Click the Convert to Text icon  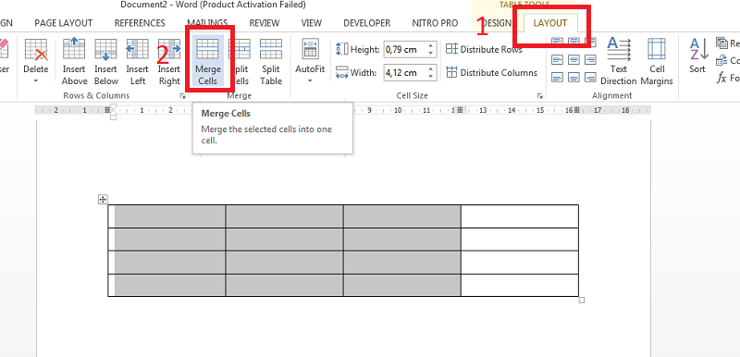(722, 60)
